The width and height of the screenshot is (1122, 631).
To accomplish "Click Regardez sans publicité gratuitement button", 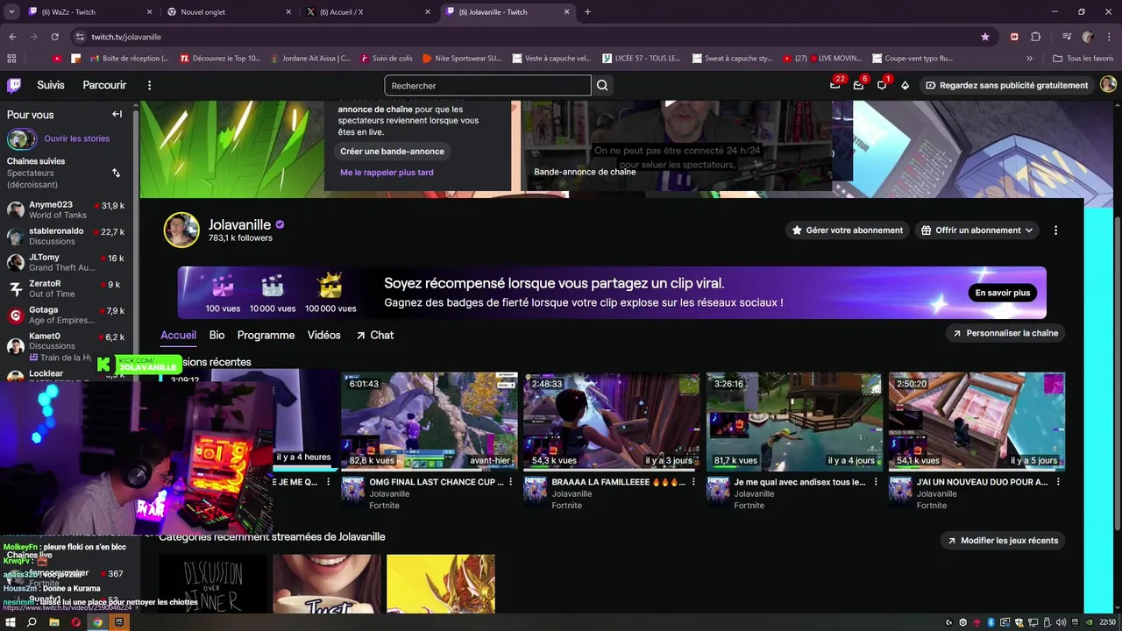I will pos(1005,85).
